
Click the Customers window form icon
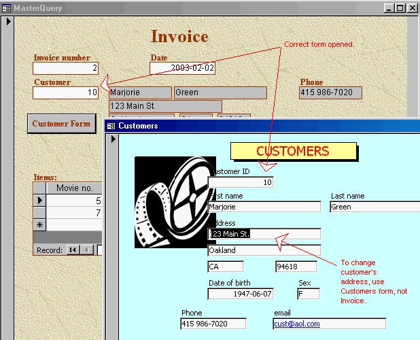[111, 126]
